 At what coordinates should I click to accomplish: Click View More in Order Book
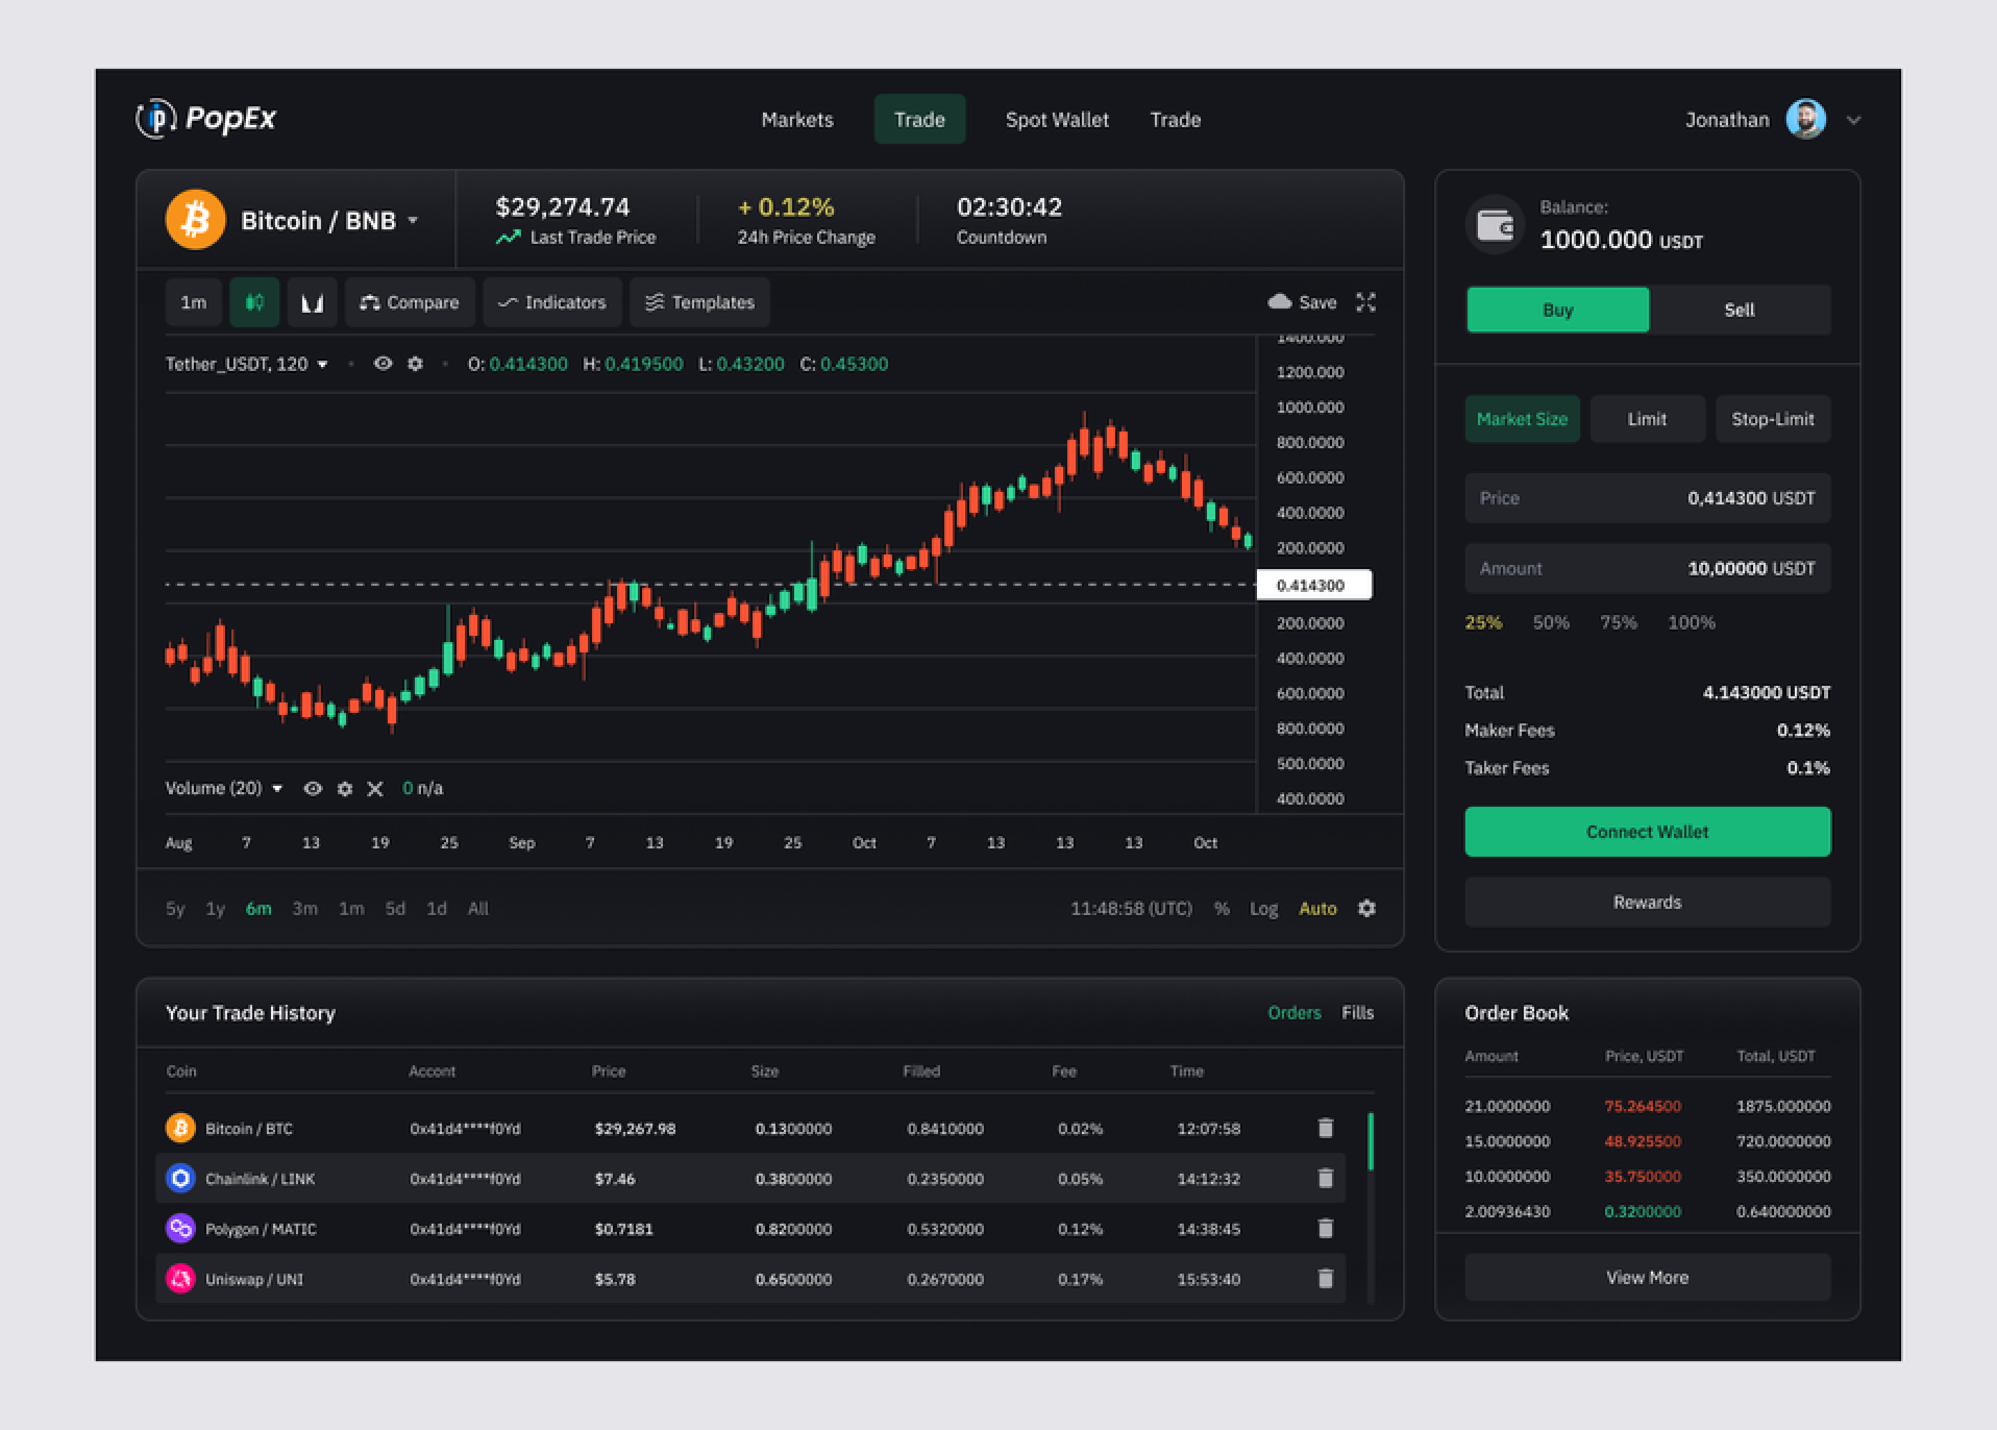click(x=1647, y=1277)
